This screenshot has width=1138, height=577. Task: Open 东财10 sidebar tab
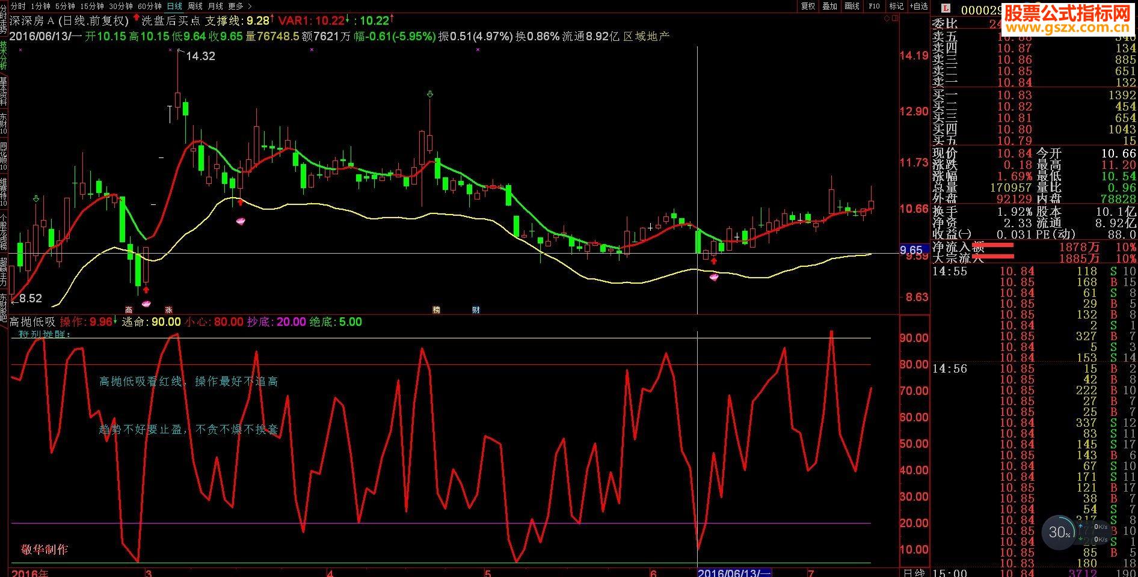pyautogui.click(x=4, y=123)
